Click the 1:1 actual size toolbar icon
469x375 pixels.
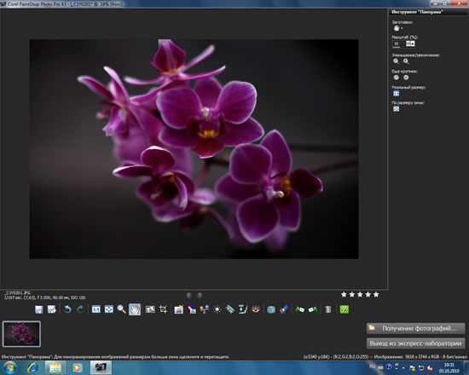(x=96, y=309)
